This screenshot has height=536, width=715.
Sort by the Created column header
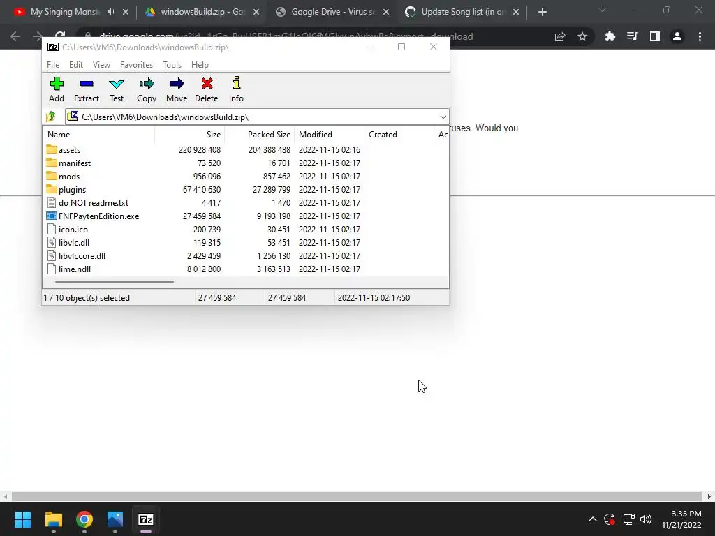point(399,135)
